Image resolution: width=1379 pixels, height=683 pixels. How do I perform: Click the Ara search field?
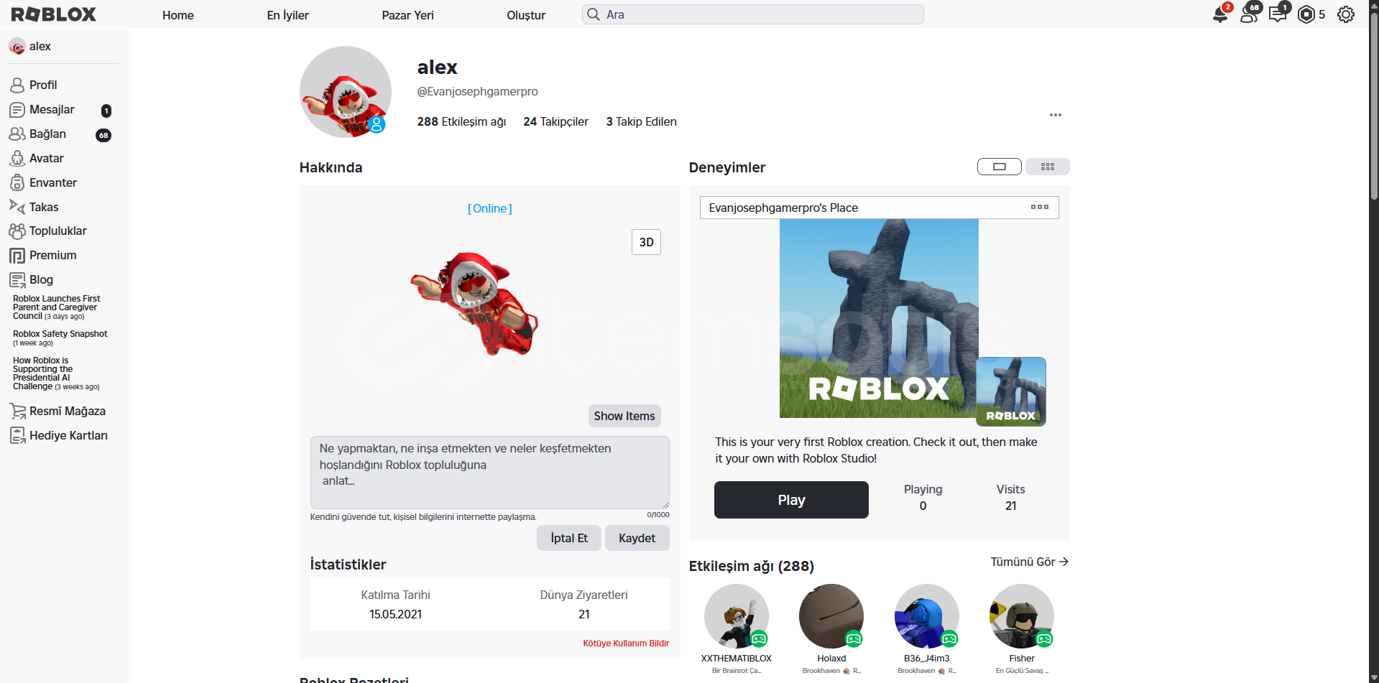[x=752, y=14]
